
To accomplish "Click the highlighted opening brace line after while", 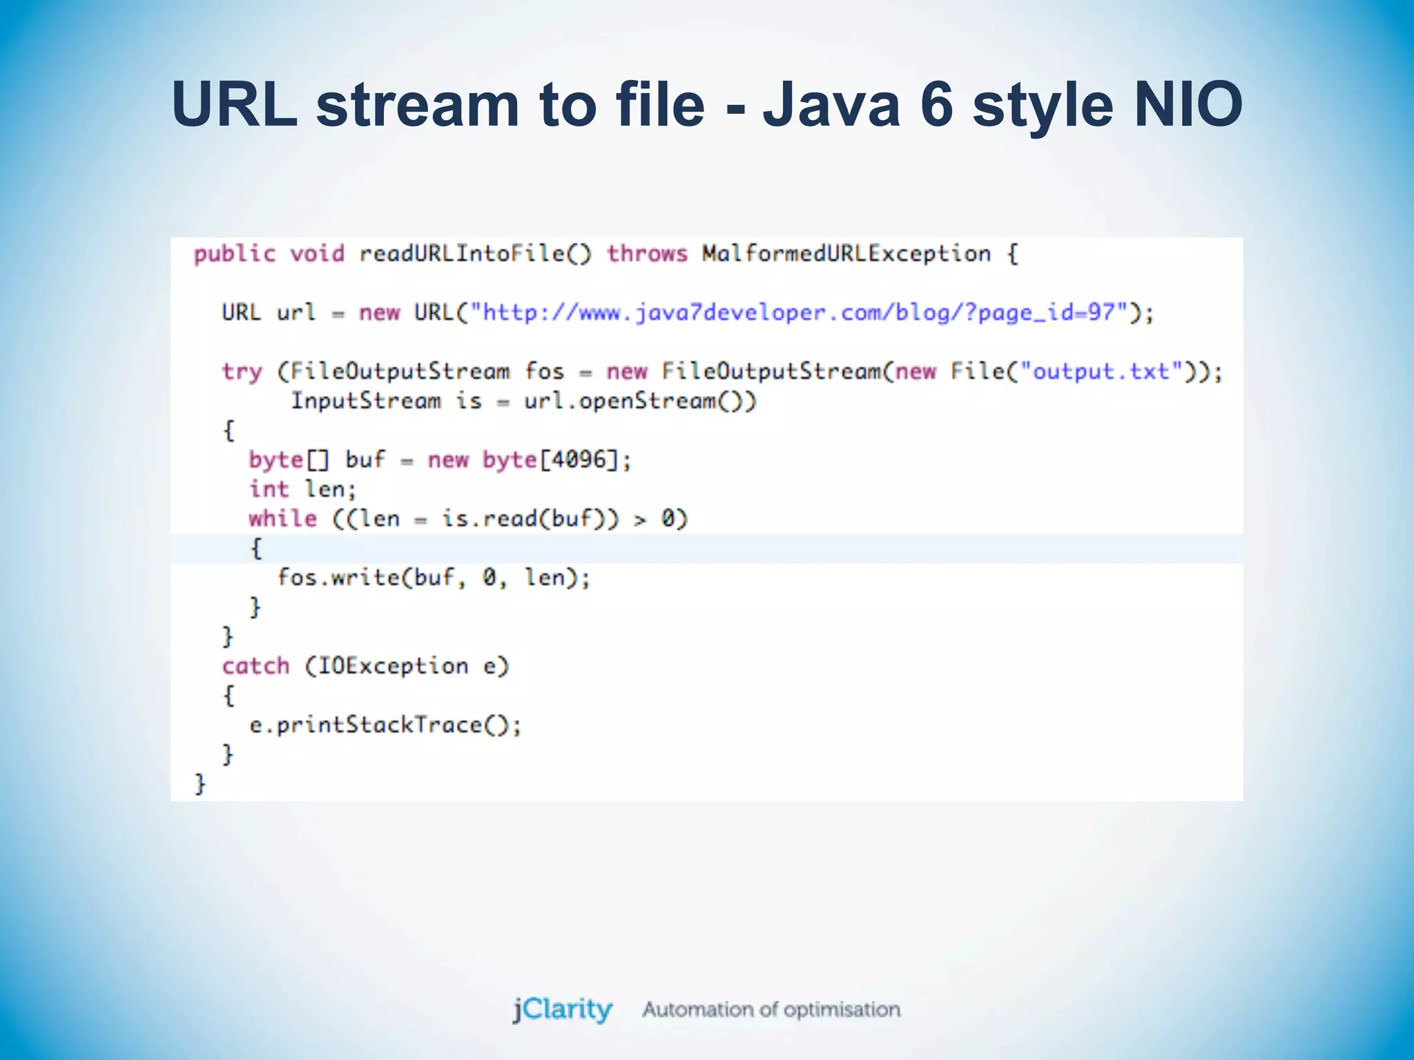I will pyautogui.click(x=706, y=549).
